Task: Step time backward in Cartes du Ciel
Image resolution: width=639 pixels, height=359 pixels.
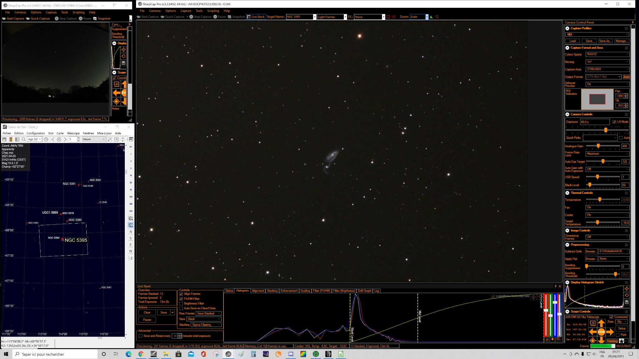Action: pos(53,139)
